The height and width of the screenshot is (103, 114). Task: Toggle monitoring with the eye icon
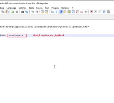pyautogui.click(x=86, y=12)
